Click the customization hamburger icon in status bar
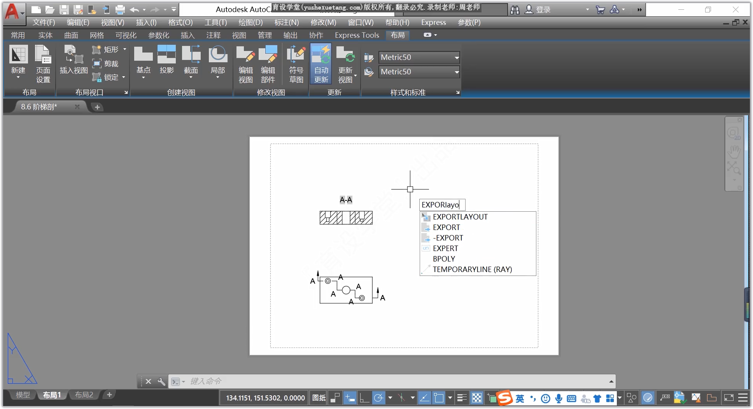Screen dimensions: 753x409 pyautogui.click(x=743, y=398)
